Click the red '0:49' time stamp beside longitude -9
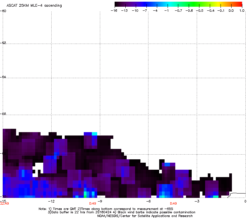The image size is (248, 218). pyautogui.click(x=92, y=204)
